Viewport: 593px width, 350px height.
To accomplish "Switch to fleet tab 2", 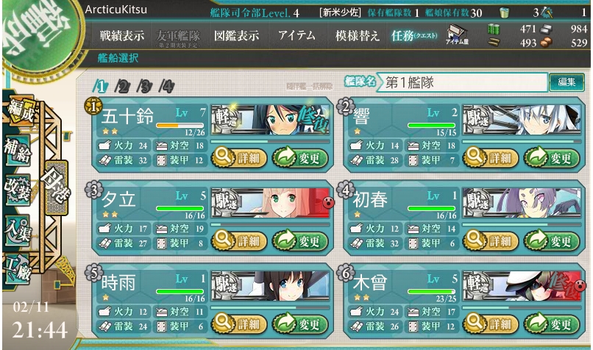I will click(123, 87).
